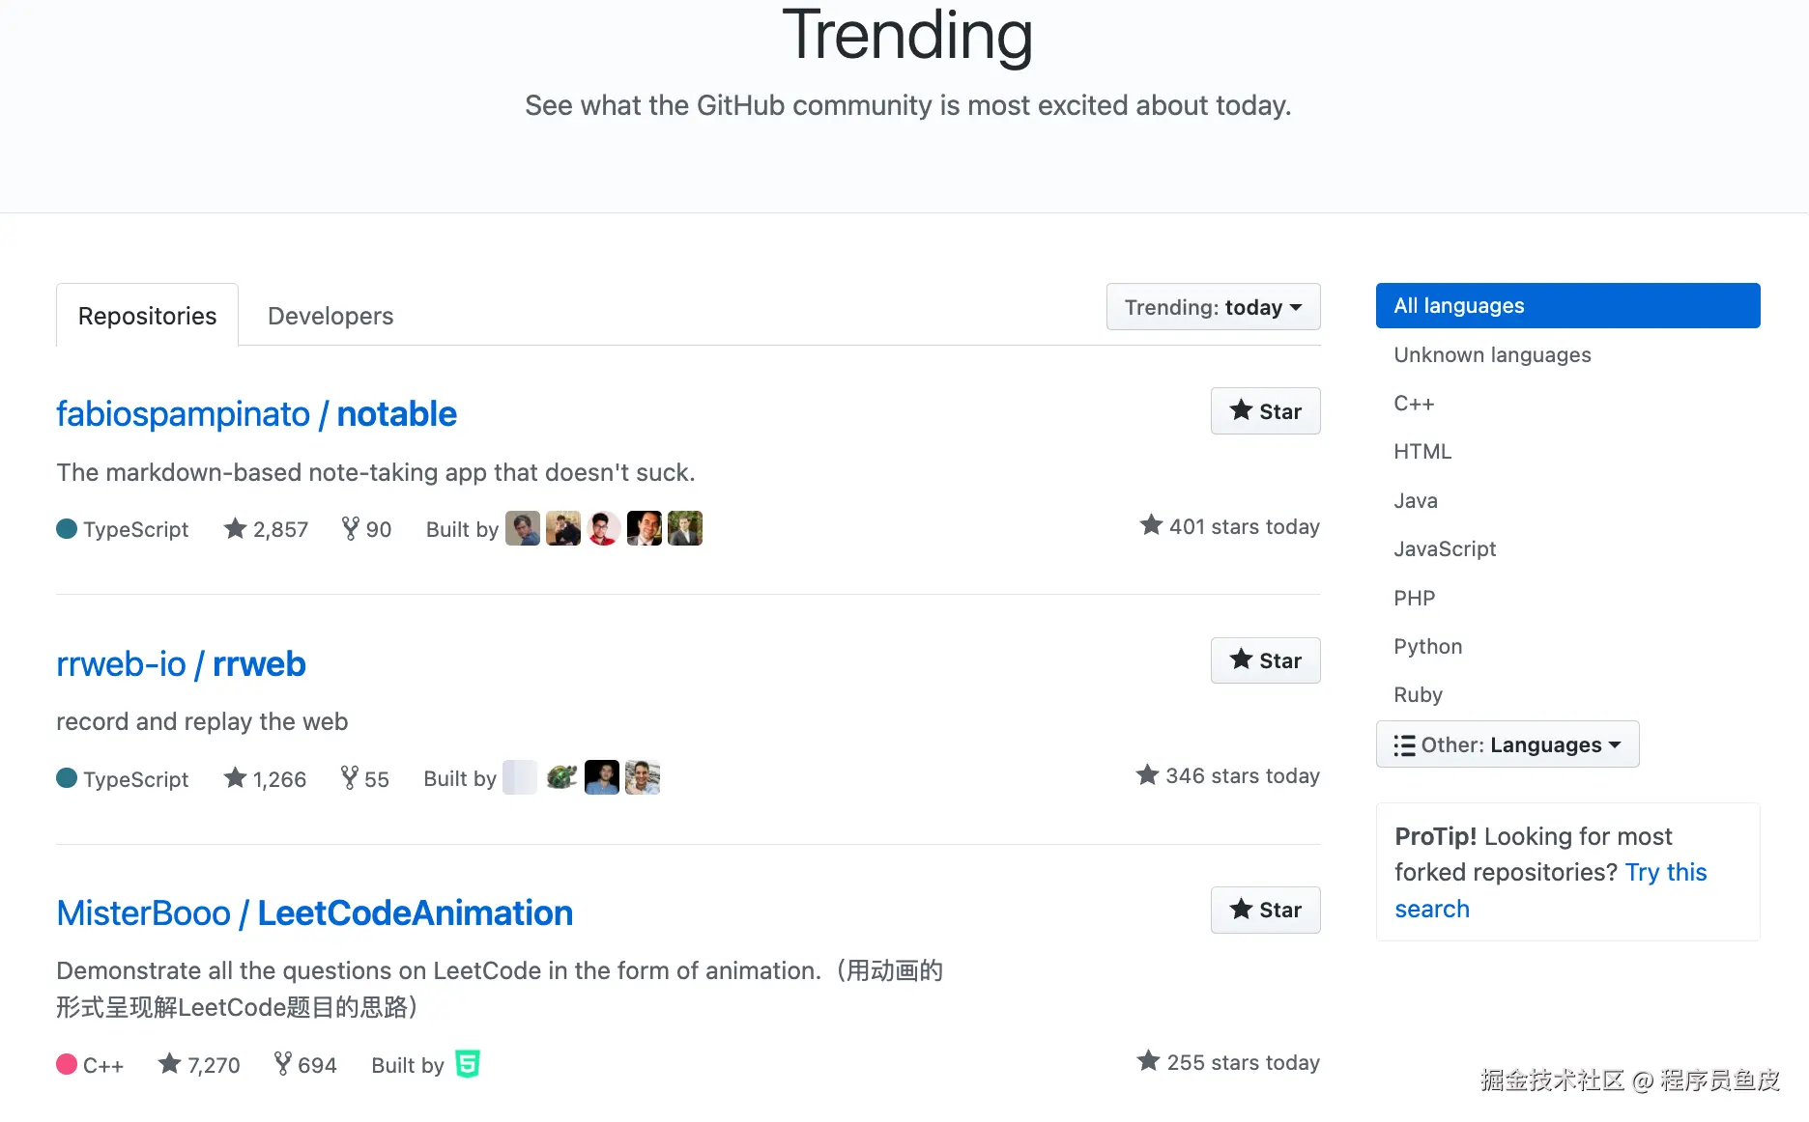The image size is (1809, 1122).
Task: Click the fork icon showing 90 forks
Action: click(x=350, y=528)
